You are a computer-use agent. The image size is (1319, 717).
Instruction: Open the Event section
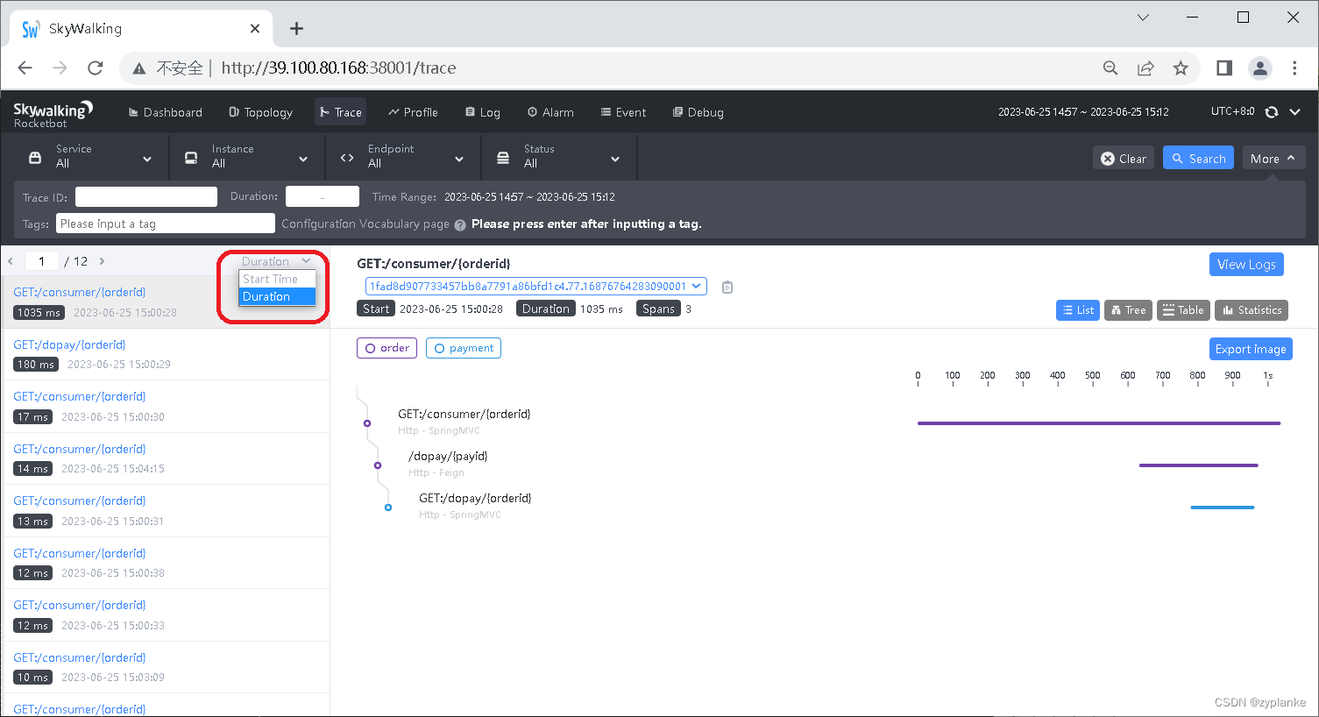623,112
